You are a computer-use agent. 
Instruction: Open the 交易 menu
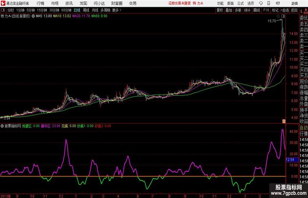point(133,3)
